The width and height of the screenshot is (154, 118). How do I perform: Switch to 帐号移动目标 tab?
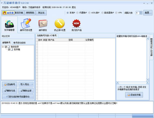click(x=19, y=43)
